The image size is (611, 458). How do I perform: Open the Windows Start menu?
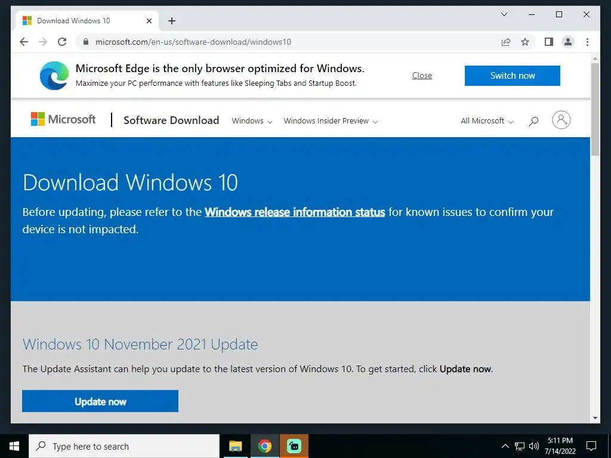click(14, 446)
